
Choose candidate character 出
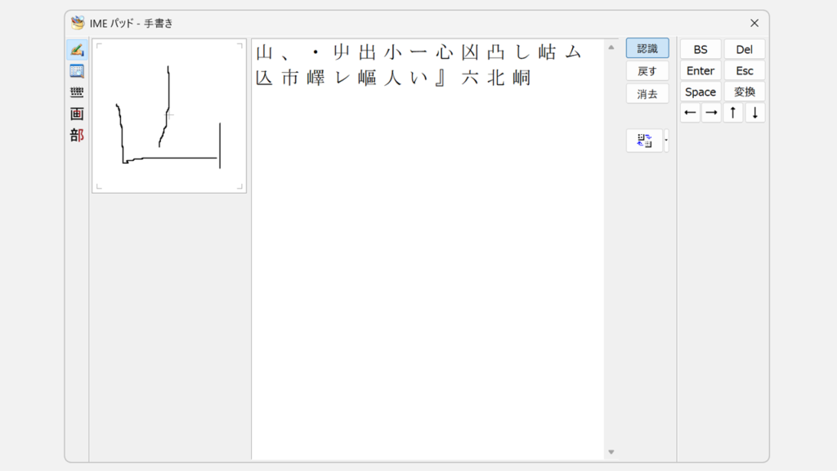coord(368,53)
